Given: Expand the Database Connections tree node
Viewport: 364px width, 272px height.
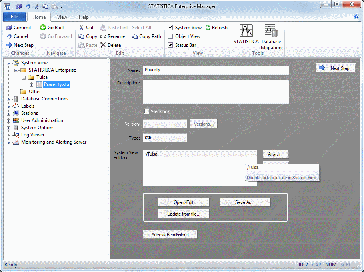Looking at the screenshot, I should (x=9, y=99).
